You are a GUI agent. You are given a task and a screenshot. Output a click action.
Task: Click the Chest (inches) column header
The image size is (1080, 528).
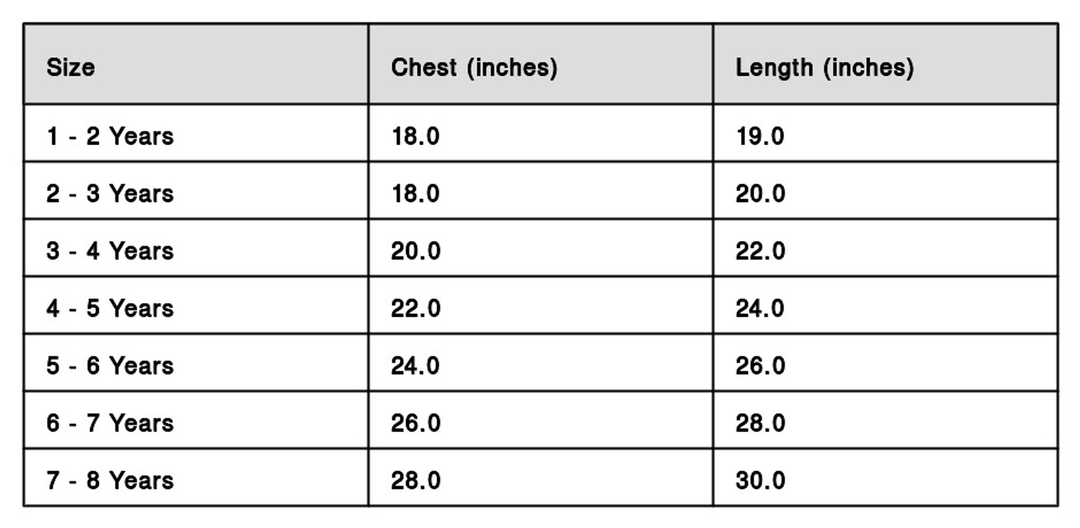474,67
